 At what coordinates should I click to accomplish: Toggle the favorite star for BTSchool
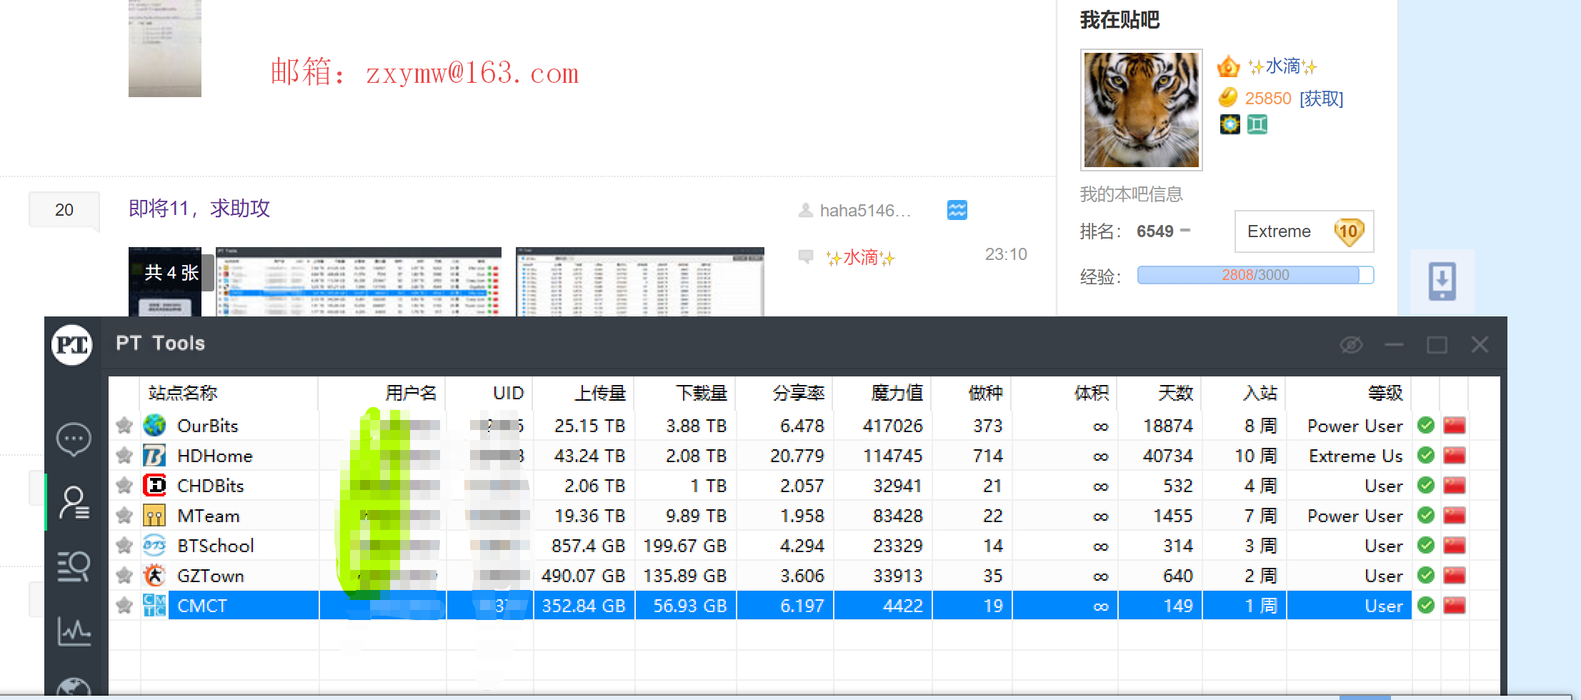[x=124, y=546]
